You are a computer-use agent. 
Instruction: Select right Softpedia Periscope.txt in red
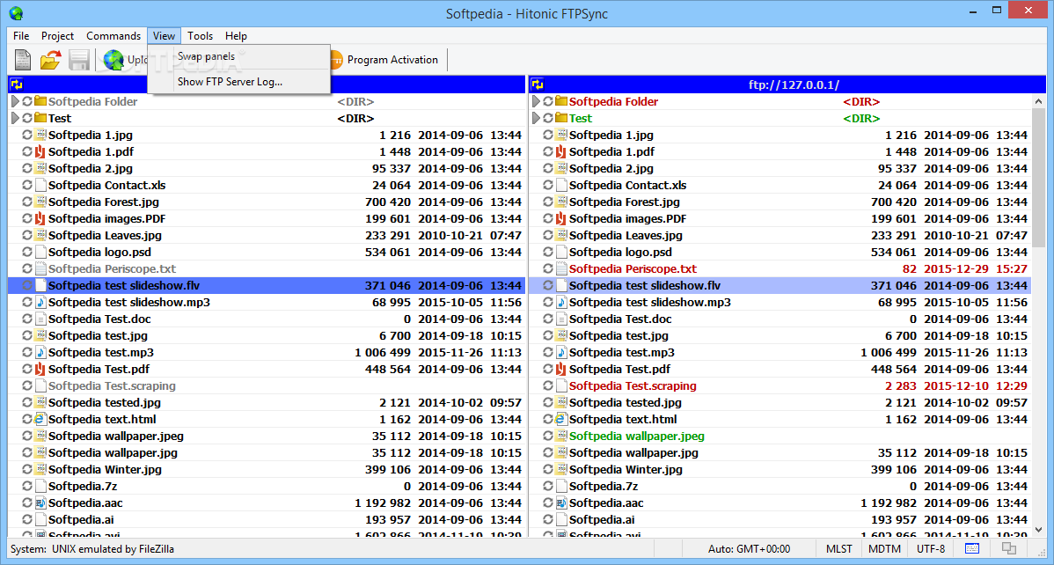point(633,268)
